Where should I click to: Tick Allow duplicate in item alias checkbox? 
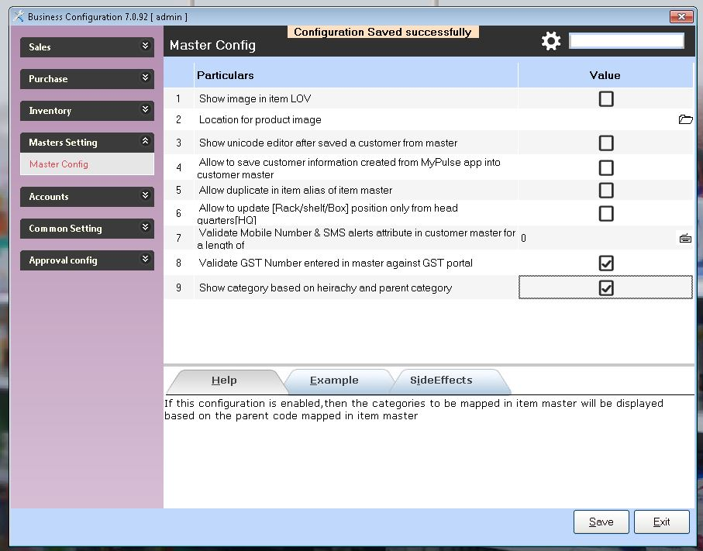pyautogui.click(x=605, y=190)
